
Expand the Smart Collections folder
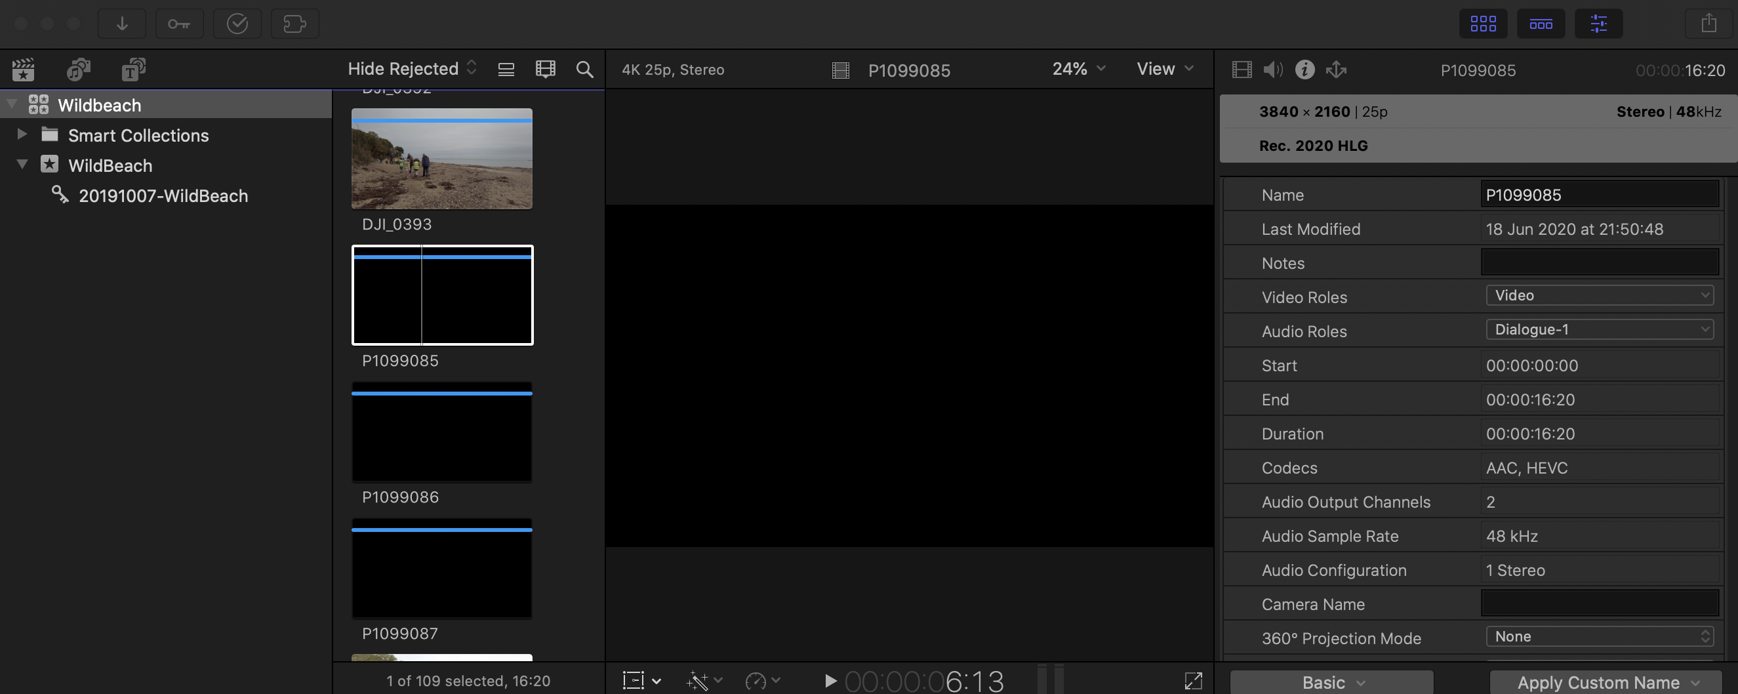pyautogui.click(x=22, y=134)
